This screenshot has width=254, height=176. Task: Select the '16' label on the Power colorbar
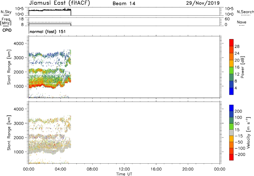(x=237, y=67)
